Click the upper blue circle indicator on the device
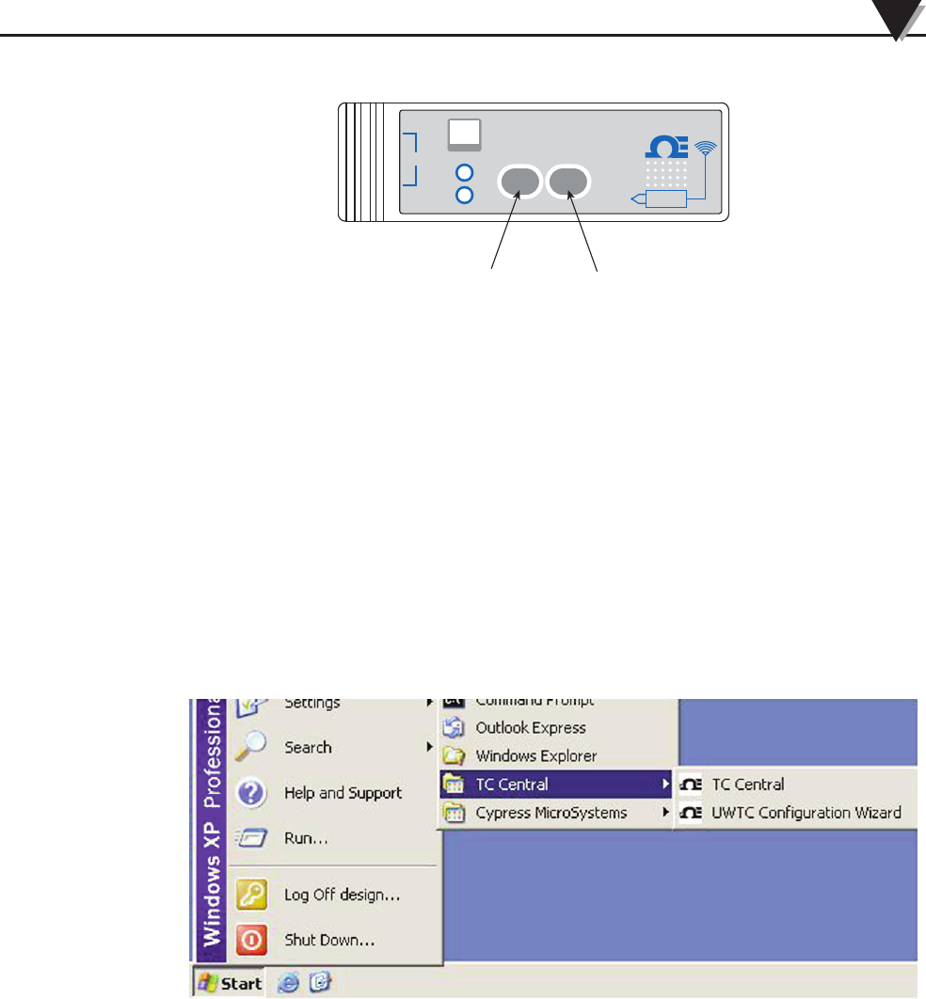The width and height of the screenshot is (926, 999). point(465,173)
